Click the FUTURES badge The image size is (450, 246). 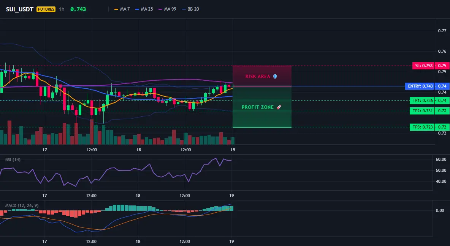coord(46,9)
